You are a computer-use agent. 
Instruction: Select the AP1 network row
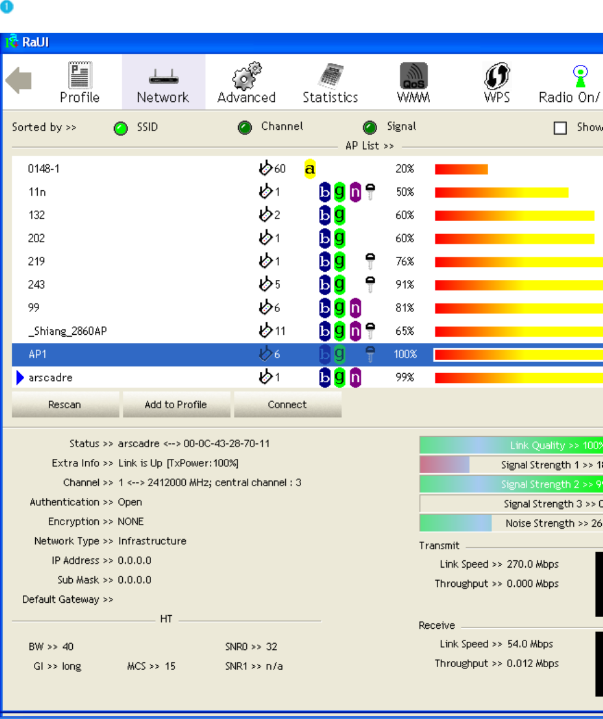pos(307,354)
